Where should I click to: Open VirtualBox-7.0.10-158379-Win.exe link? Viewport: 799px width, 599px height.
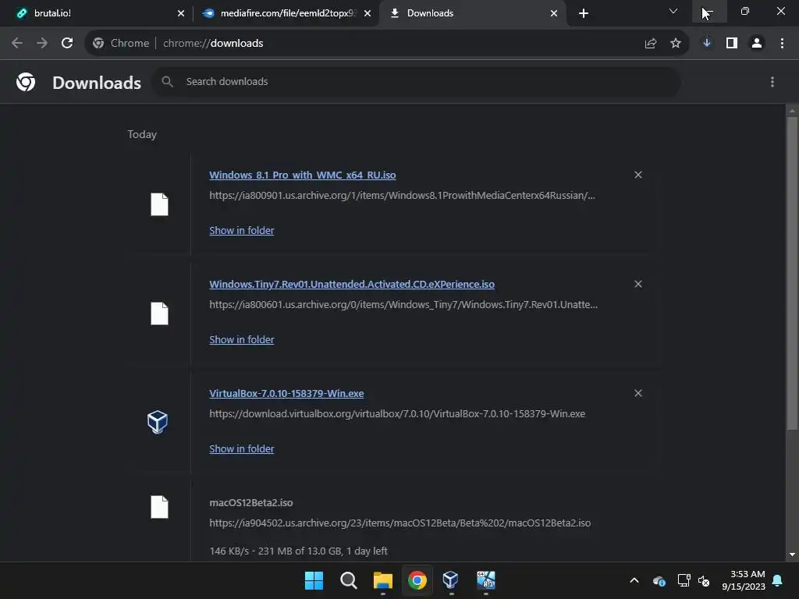point(286,394)
